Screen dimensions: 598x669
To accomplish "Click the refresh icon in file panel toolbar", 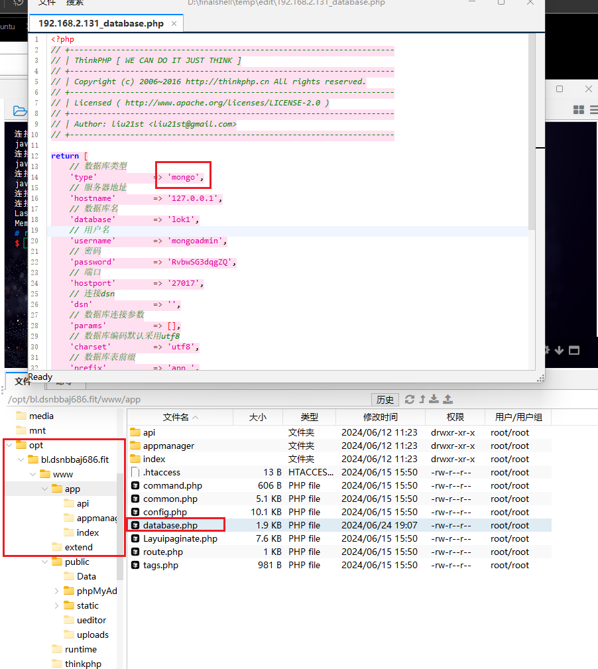I will pos(410,399).
